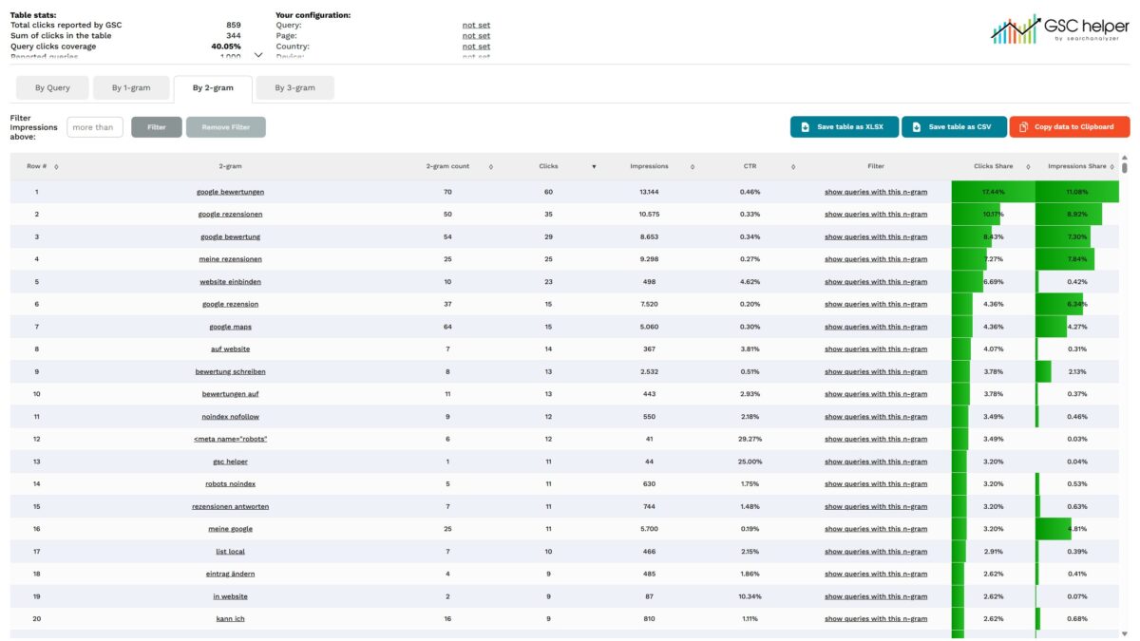This screenshot has height=641, width=1140.
Task: Switch to the By Query tab
Action: [x=52, y=88]
